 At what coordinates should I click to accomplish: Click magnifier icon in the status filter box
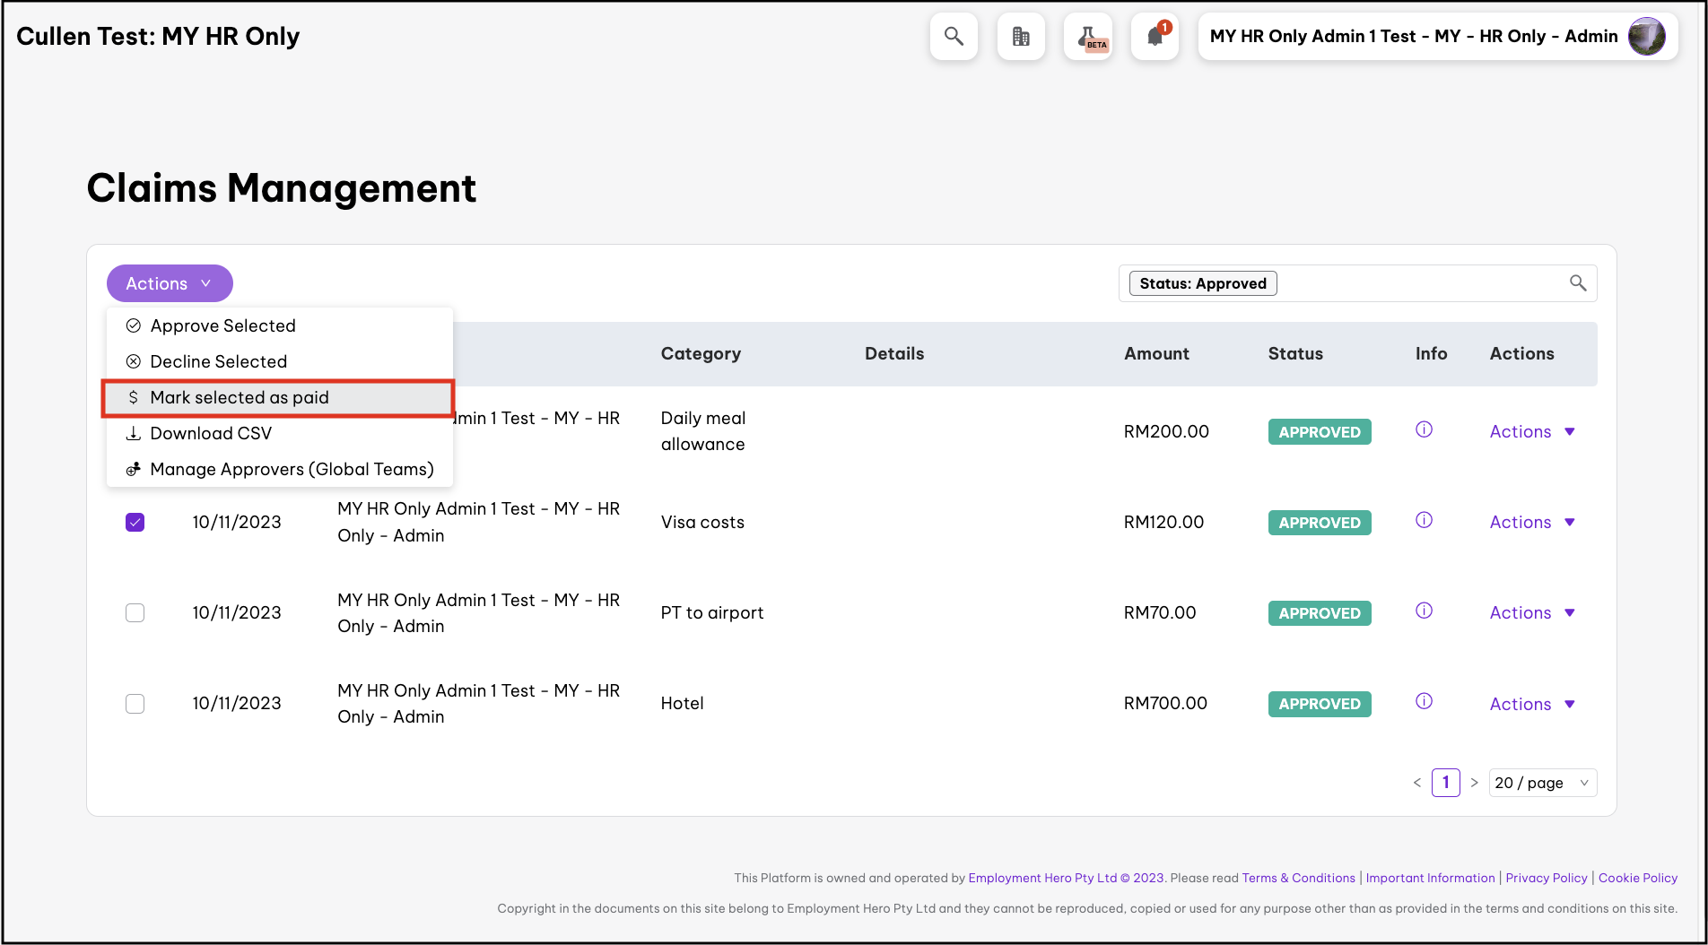[x=1578, y=283]
